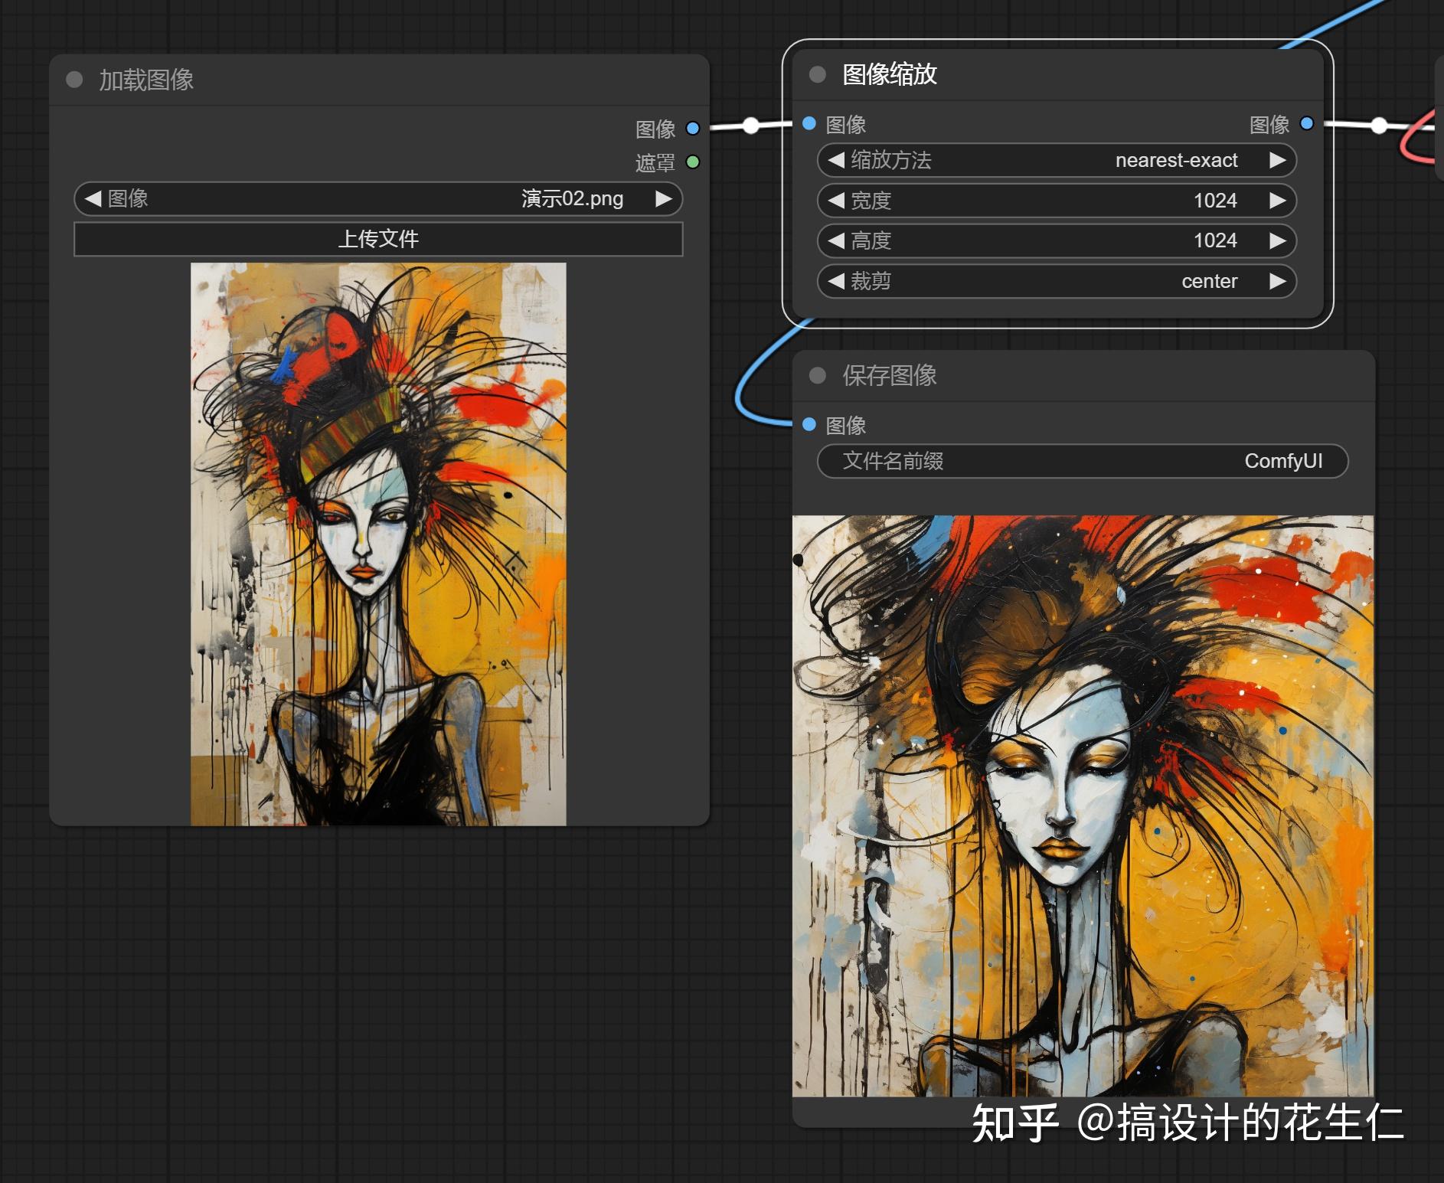The image size is (1444, 1183).
Task: Collapse the 保存图像 node via its title circle
Action: click(816, 376)
